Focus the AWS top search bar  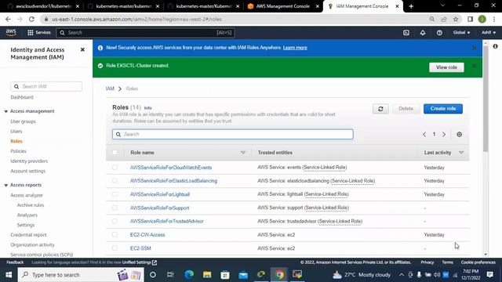(146, 33)
